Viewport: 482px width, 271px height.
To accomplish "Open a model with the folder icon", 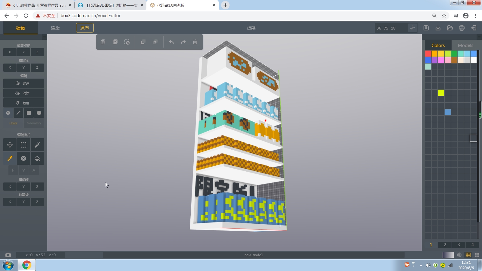I will (450, 28).
